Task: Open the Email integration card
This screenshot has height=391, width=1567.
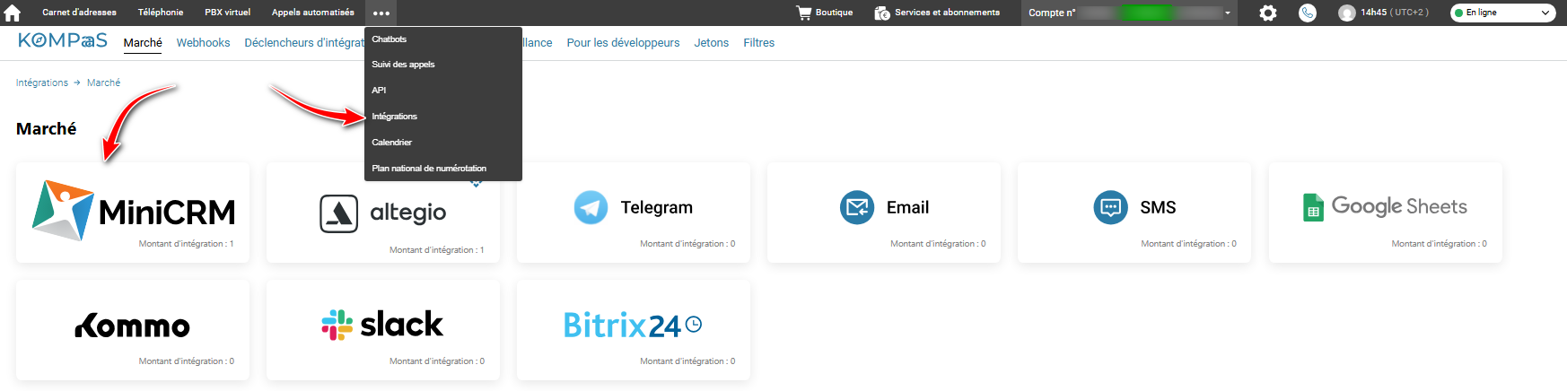Action: [x=884, y=213]
